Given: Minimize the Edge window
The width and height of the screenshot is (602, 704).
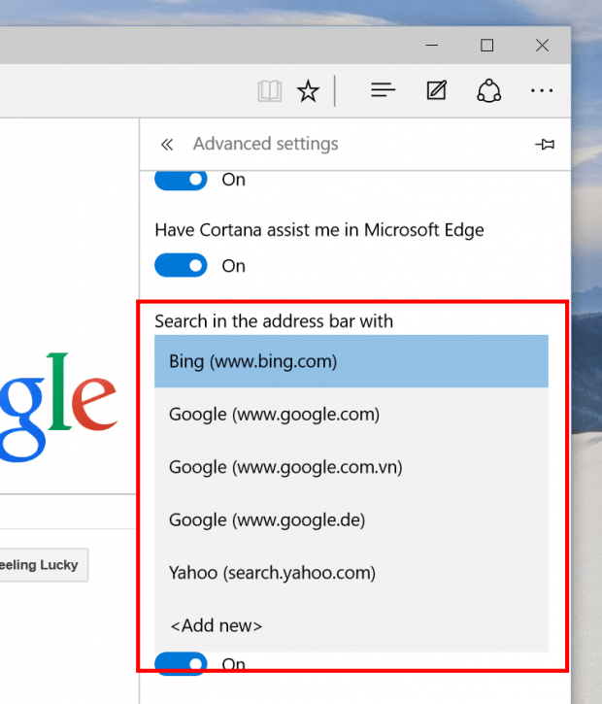Looking at the screenshot, I should (432, 45).
